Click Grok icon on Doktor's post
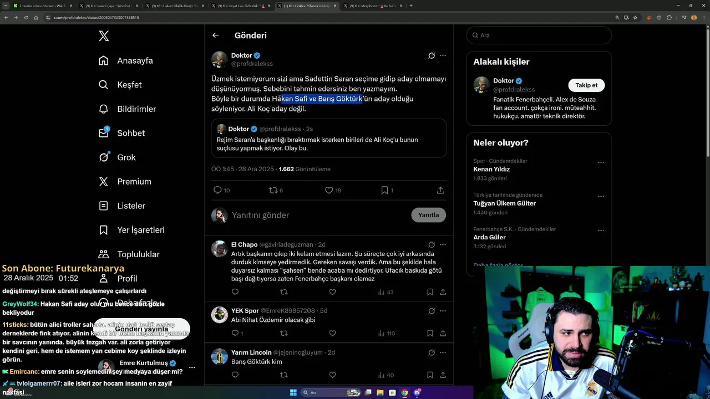The width and height of the screenshot is (710, 399). (432, 55)
